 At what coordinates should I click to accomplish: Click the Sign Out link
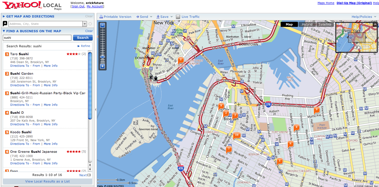tap(78, 7)
